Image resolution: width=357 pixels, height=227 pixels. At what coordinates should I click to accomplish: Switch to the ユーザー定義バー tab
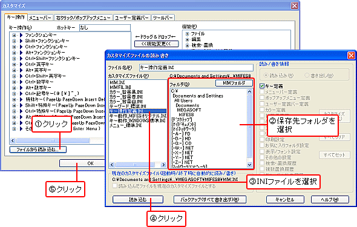point(131,18)
